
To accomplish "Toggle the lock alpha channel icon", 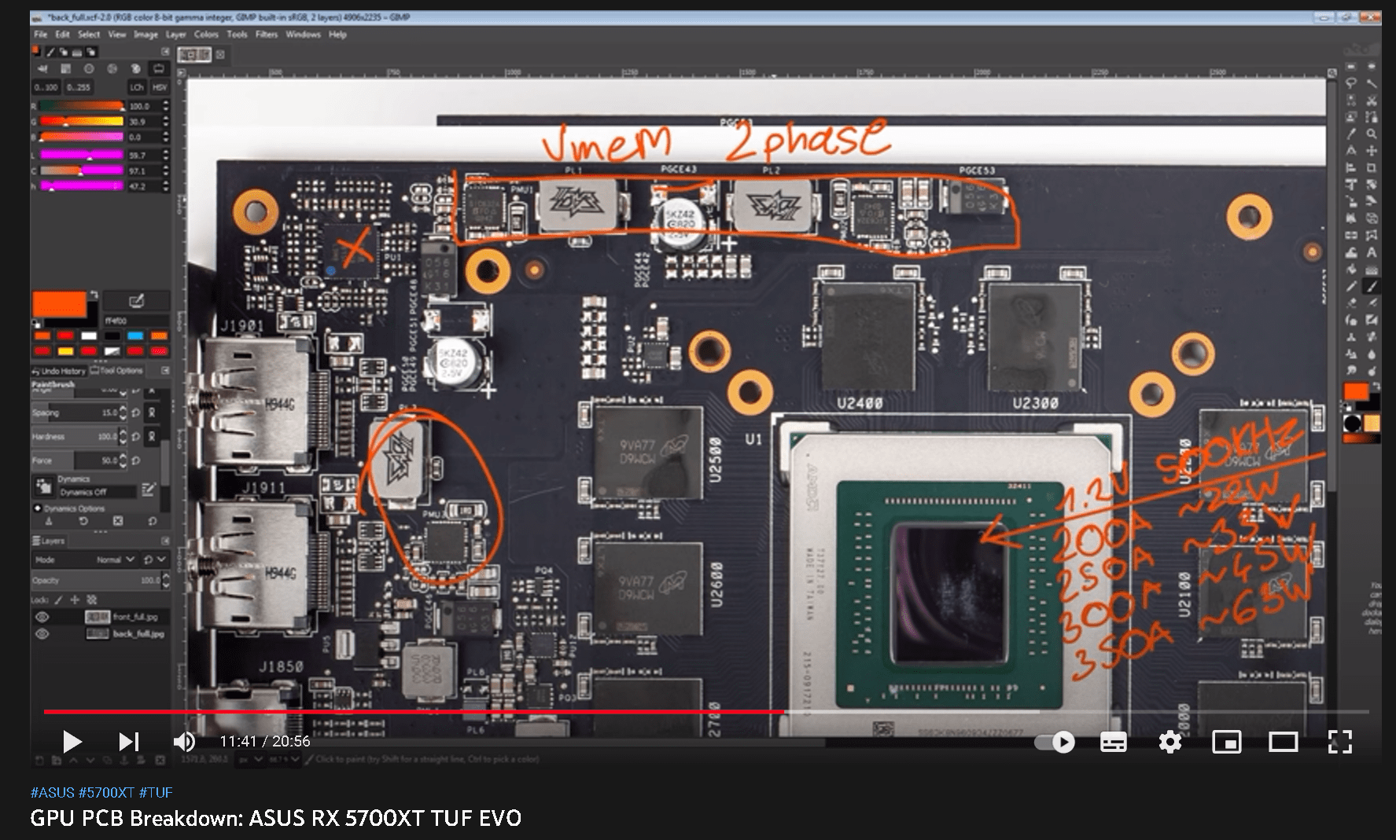I will click(x=91, y=600).
